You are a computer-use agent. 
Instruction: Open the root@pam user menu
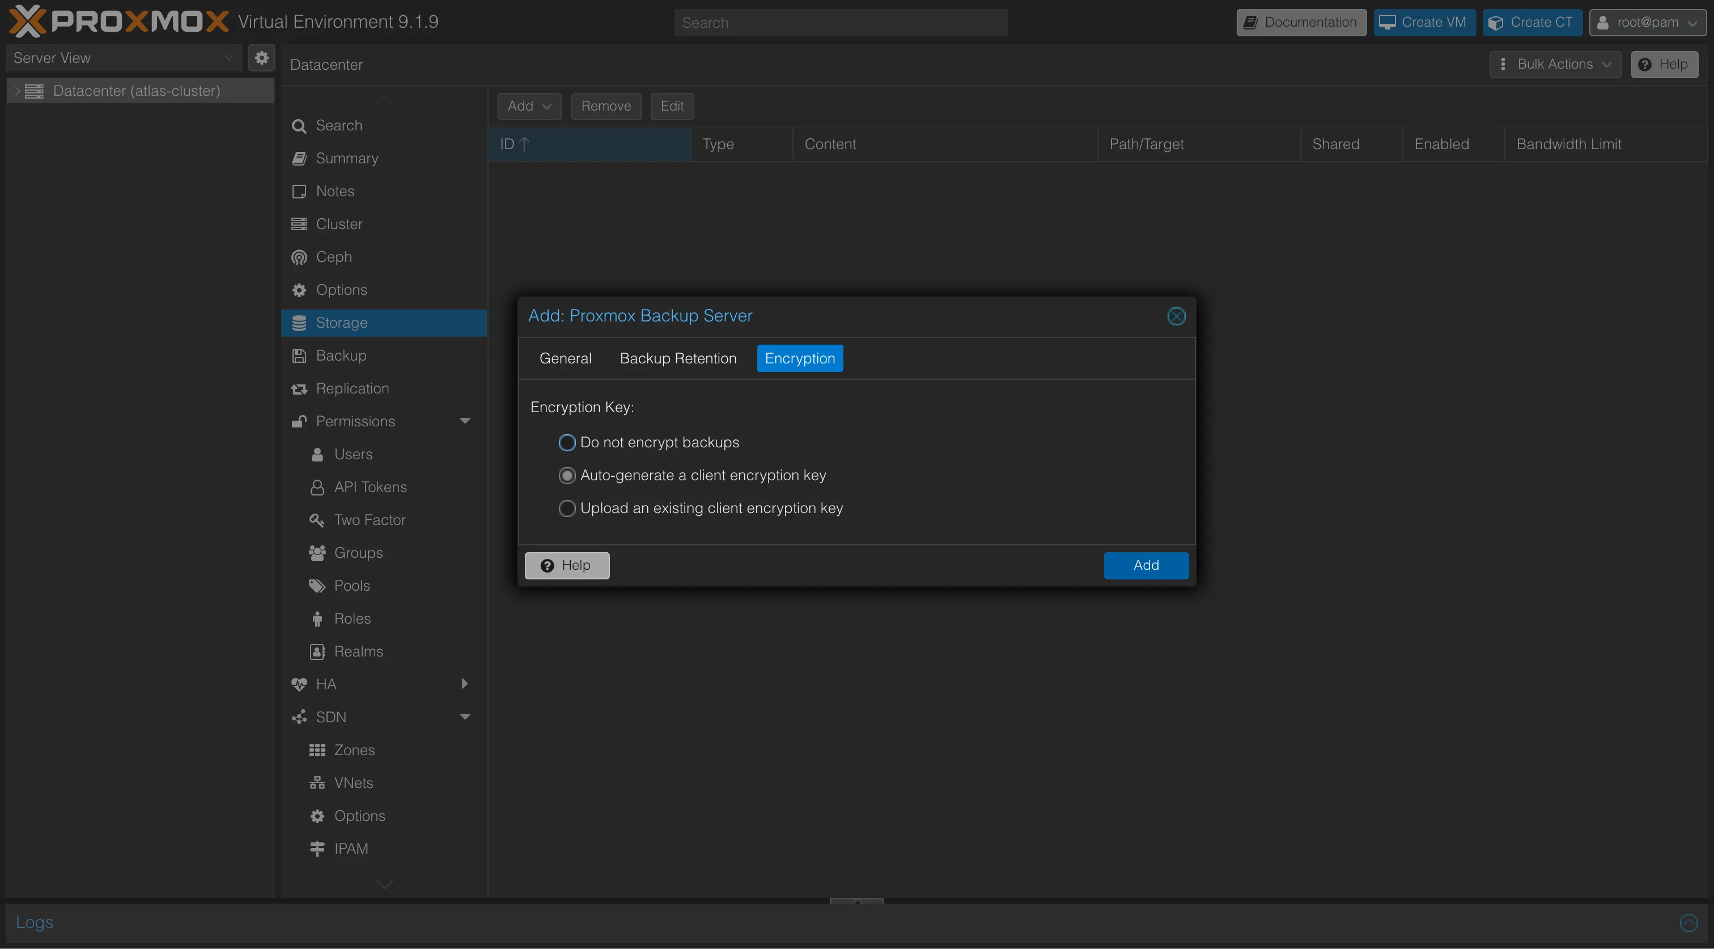(x=1647, y=23)
